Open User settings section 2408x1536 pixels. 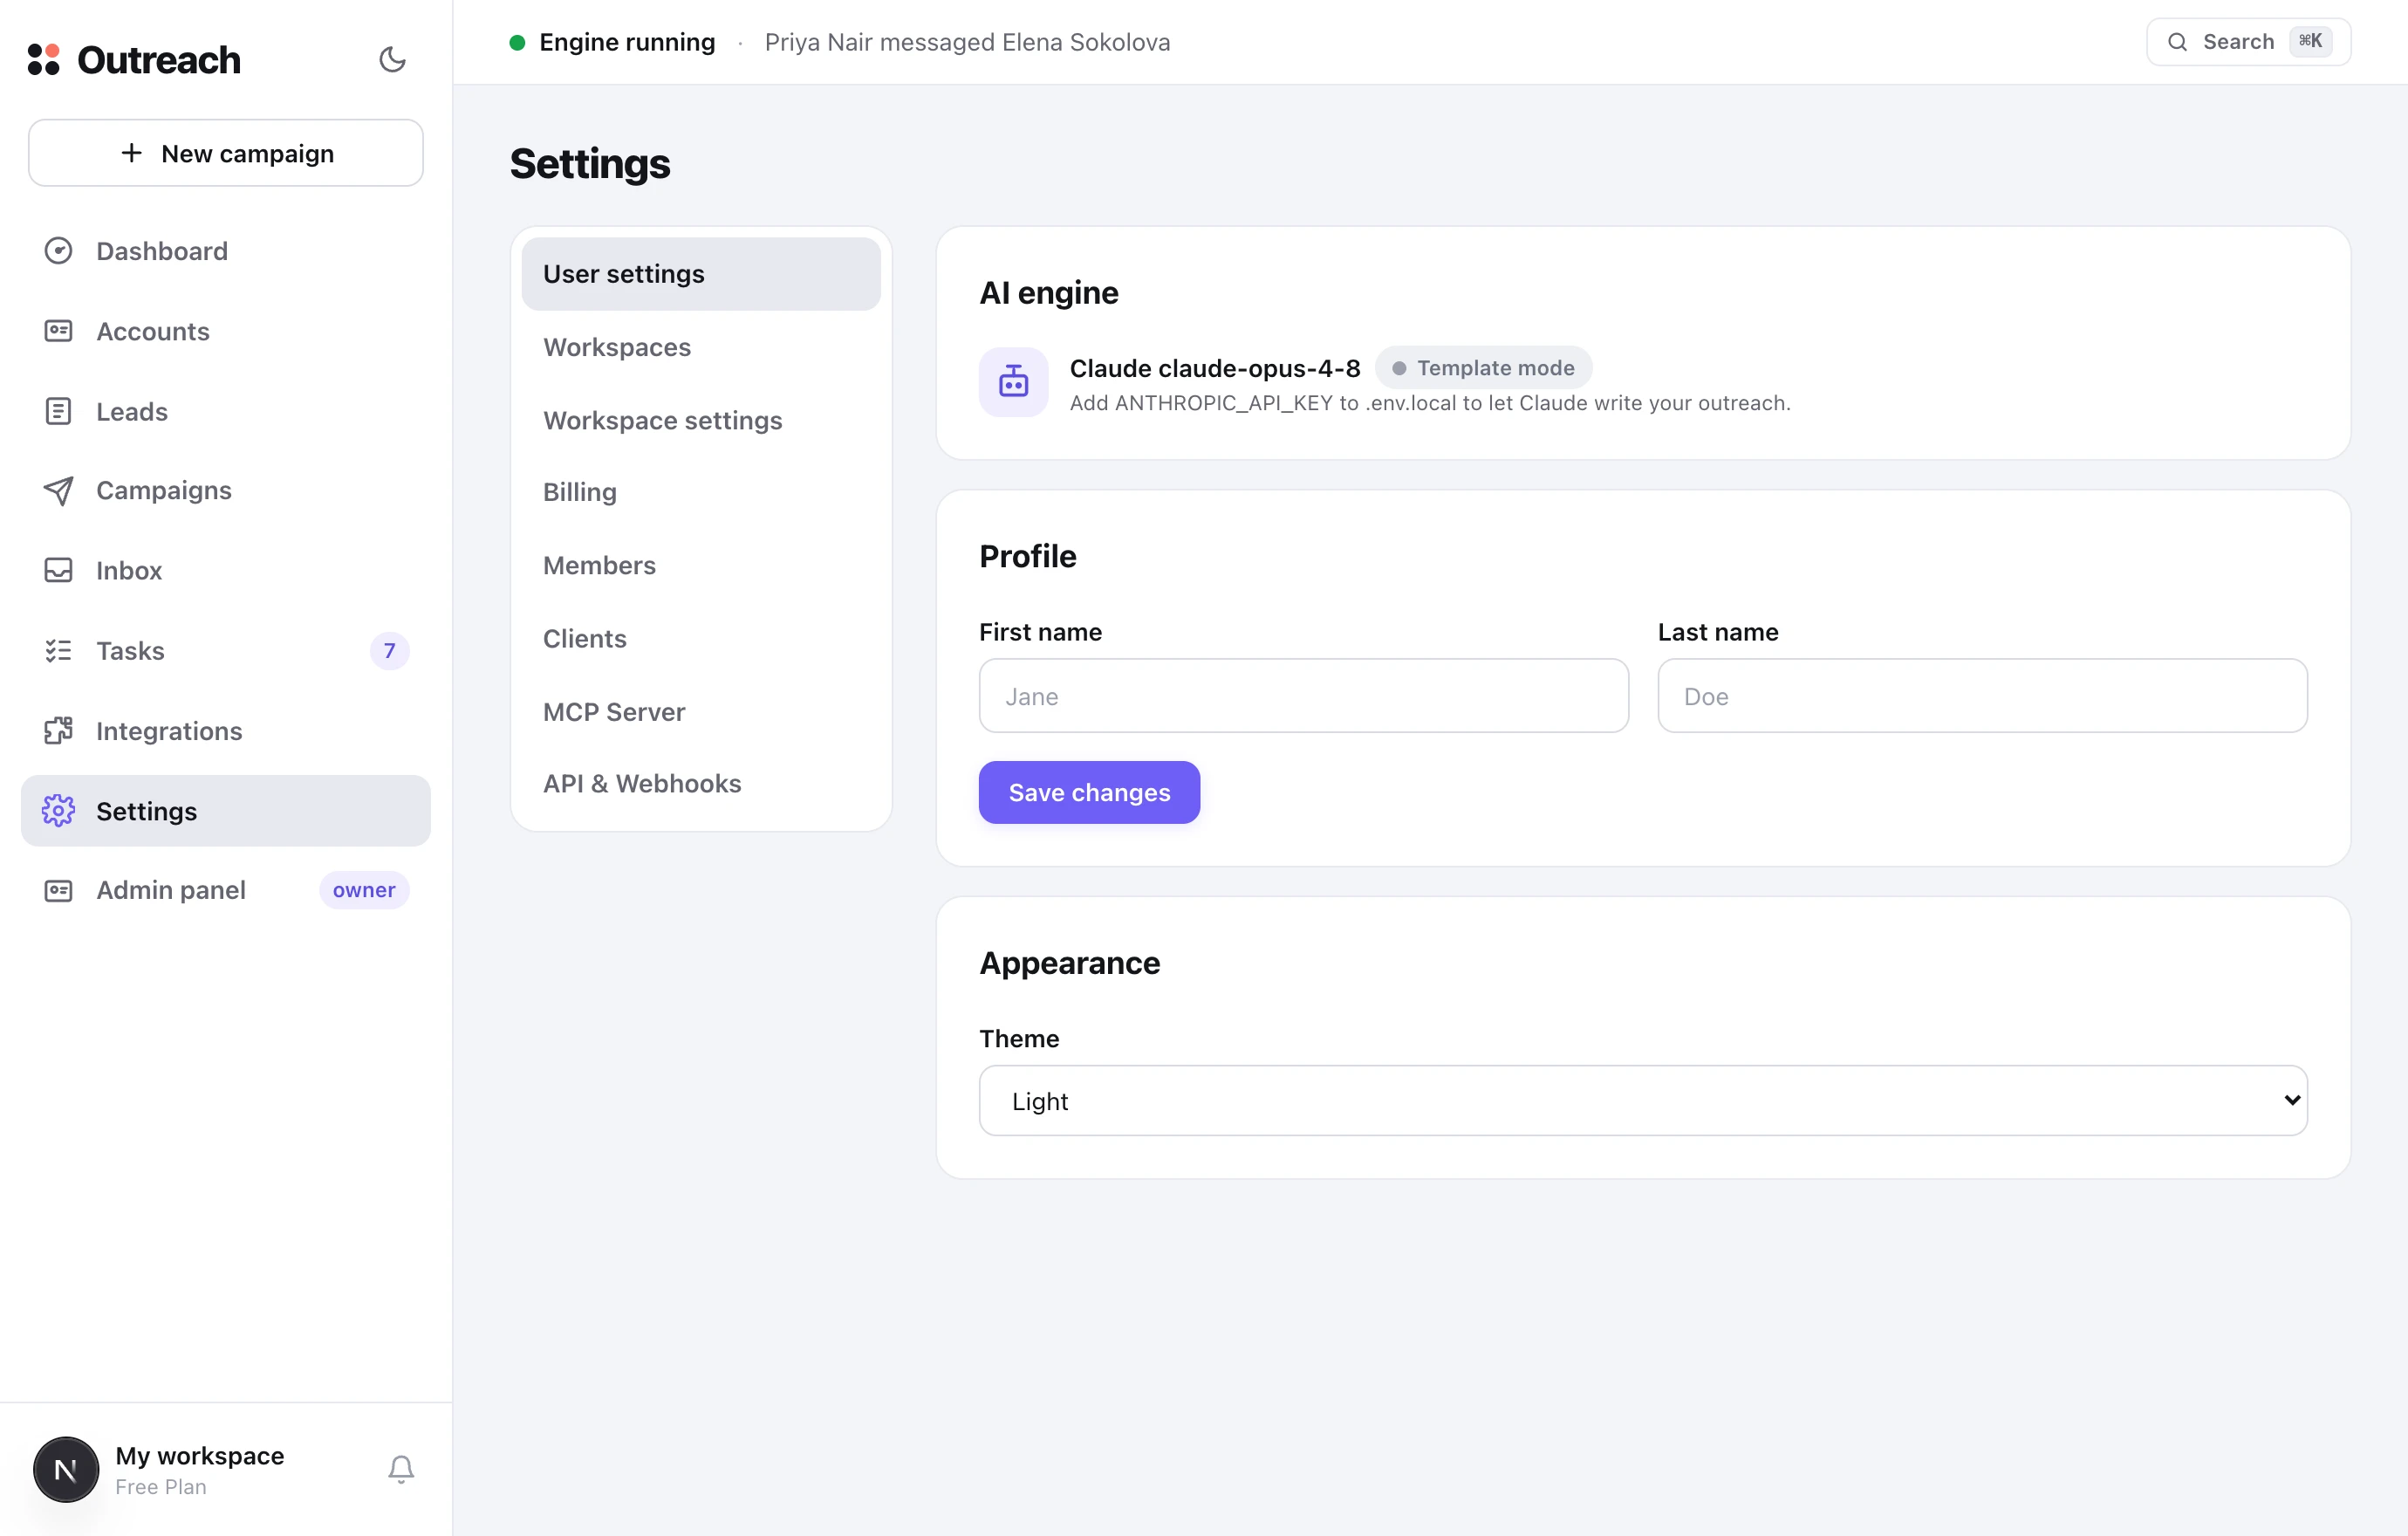[x=700, y=274]
